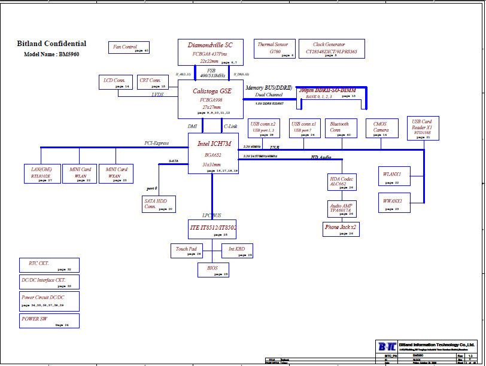Screen dimensions: 486x366
Task: Select the ITE IT8512/IT8502 controller block
Action: pos(212,230)
